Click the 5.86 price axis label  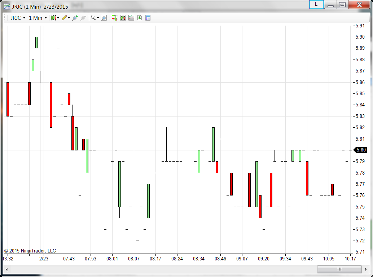360,82
